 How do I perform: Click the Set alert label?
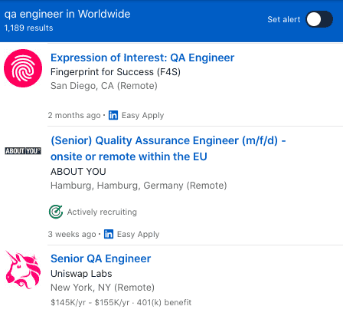(x=284, y=19)
